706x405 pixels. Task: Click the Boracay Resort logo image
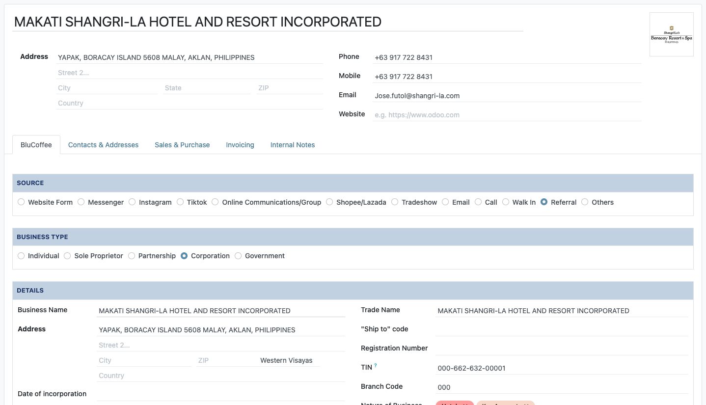(x=671, y=34)
